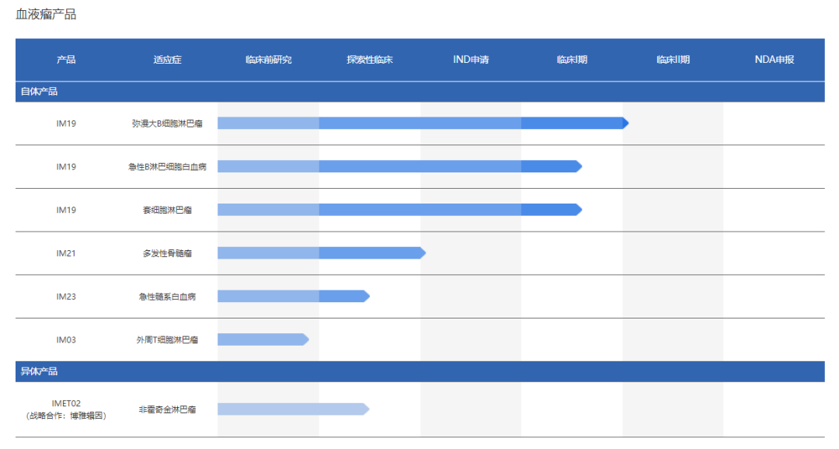Click the 临床前研究 header
The width and height of the screenshot is (839, 449).
click(268, 59)
